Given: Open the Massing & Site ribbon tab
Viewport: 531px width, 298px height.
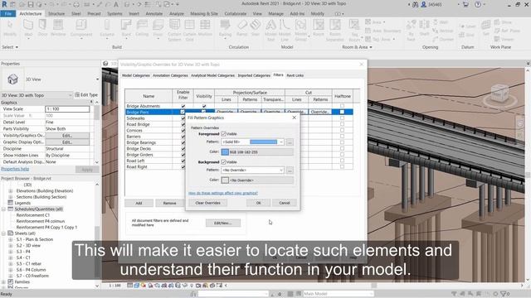Looking at the screenshot, I should [x=204, y=13].
